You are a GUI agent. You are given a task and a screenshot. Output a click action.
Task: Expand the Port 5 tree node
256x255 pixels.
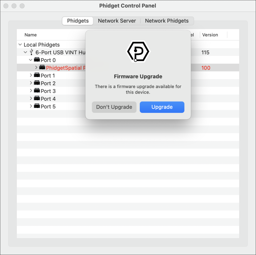click(31, 106)
